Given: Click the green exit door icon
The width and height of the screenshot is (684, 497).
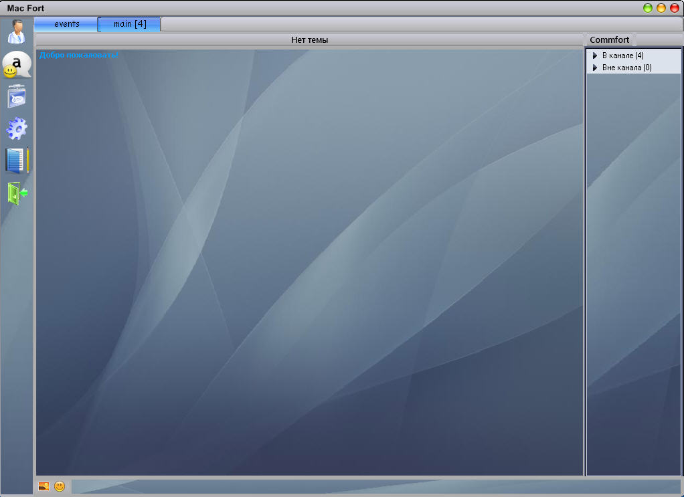Looking at the screenshot, I should 17,193.
